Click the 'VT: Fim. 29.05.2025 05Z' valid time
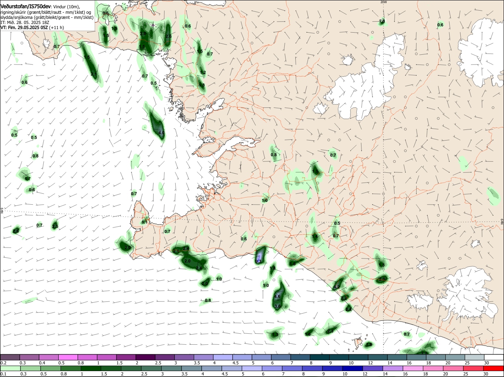504x377 pixels. click(x=24, y=28)
